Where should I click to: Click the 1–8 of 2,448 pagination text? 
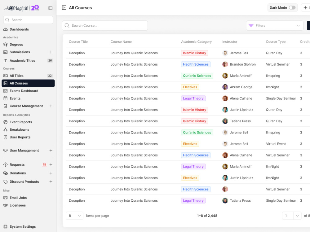pyautogui.click(x=207, y=216)
